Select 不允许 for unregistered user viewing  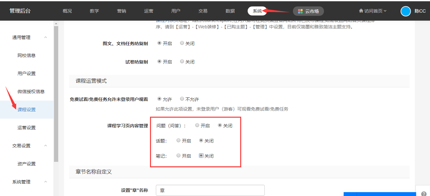[182, 99]
